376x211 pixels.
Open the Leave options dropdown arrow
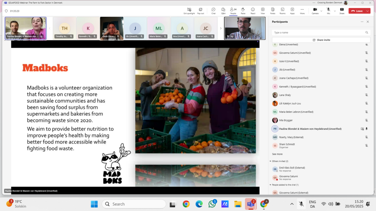pyautogui.click(x=368, y=11)
